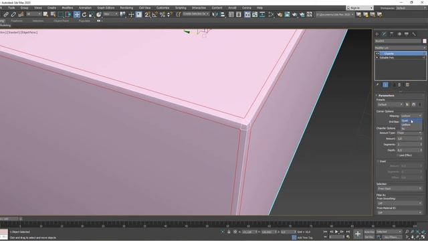Viewport: 428px width, 241px height.
Task: Open the object color swatch
Action: [x=425, y=41]
